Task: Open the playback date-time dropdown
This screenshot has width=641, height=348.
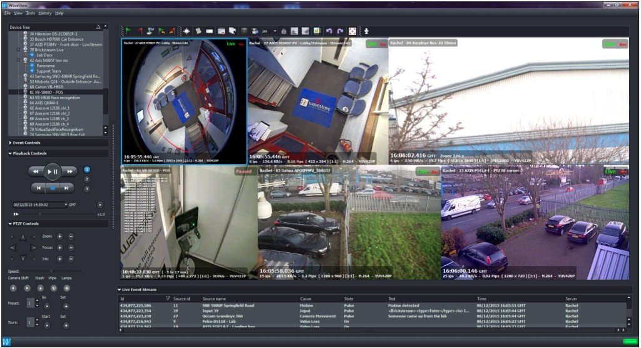Action: pyautogui.click(x=64, y=205)
